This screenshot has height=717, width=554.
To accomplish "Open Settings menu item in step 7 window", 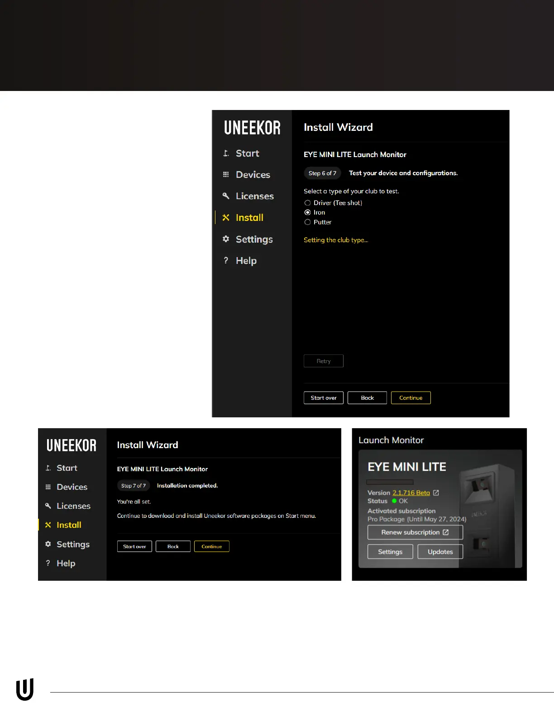I will tap(73, 545).
